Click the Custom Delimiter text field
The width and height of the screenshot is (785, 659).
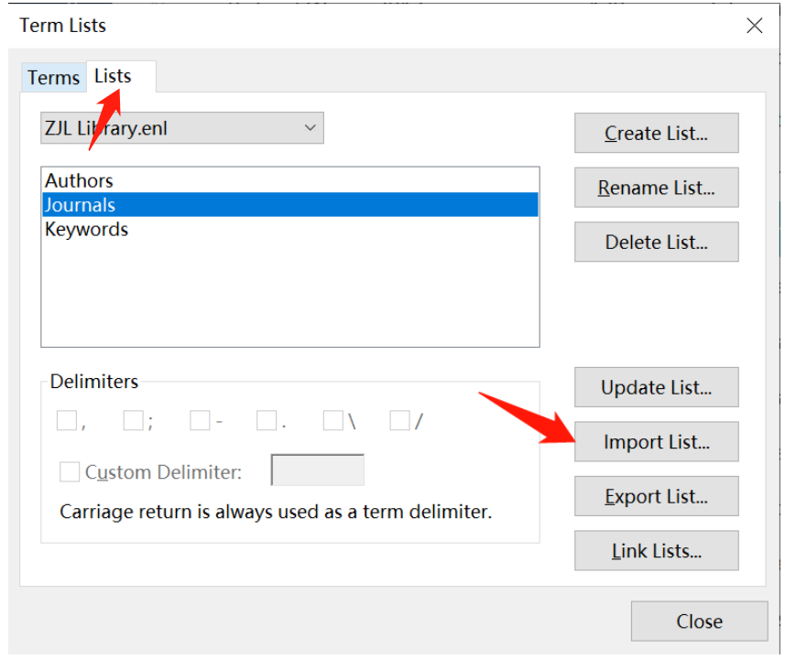[x=318, y=470]
